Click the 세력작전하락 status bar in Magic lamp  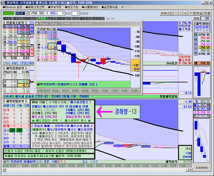pyautogui.click(x=83, y=84)
